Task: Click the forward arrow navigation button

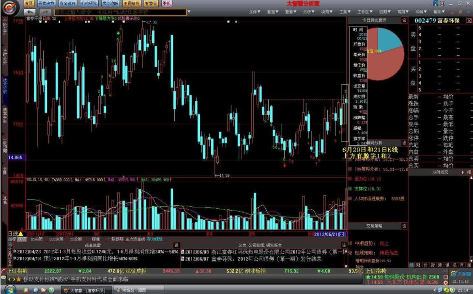Action: click(45, 12)
